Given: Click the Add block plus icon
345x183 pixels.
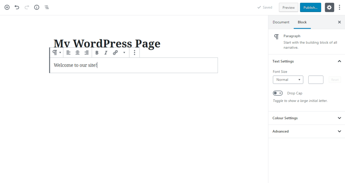Looking at the screenshot, I should pos(7,7).
